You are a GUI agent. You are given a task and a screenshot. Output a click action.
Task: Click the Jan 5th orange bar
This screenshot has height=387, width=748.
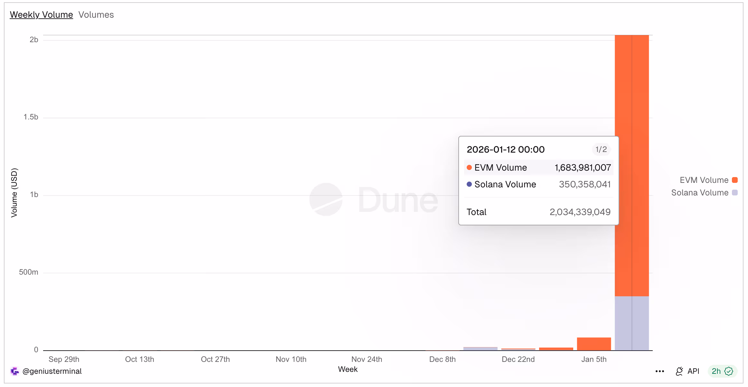click(x=594, y=344)
